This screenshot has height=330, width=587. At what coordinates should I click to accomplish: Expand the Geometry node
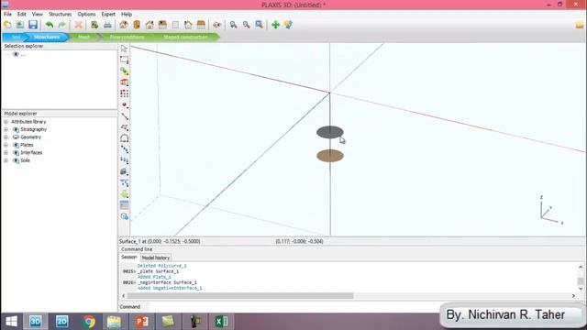[6, 137]
